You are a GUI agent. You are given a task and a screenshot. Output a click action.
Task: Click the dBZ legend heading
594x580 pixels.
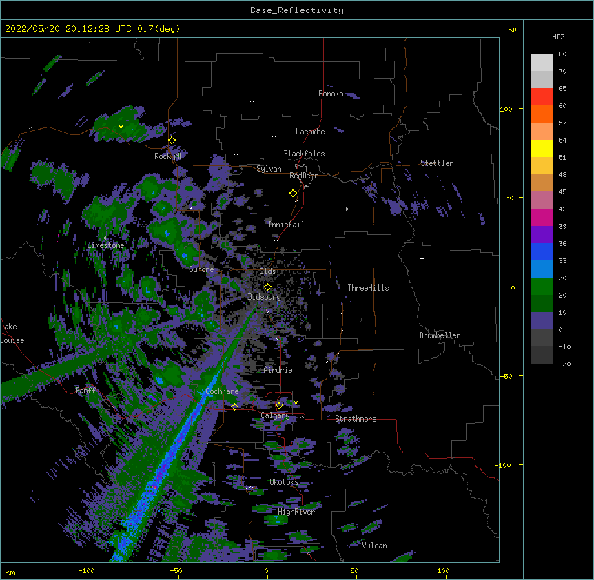tap(558, 37)
